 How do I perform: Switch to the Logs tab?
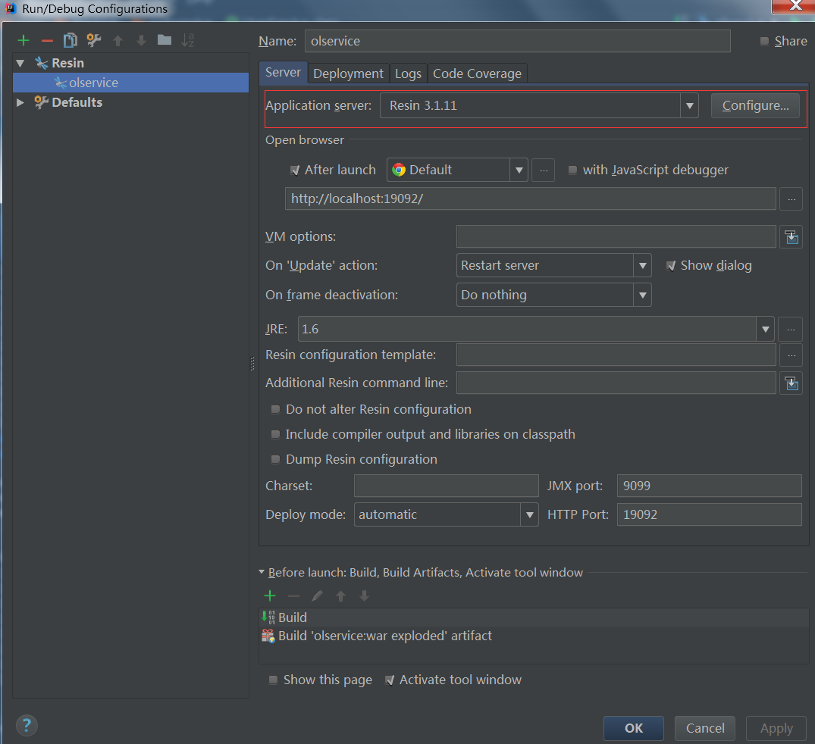point(408,73)
